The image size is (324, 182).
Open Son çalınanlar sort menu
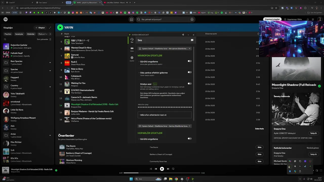(44, 39)
